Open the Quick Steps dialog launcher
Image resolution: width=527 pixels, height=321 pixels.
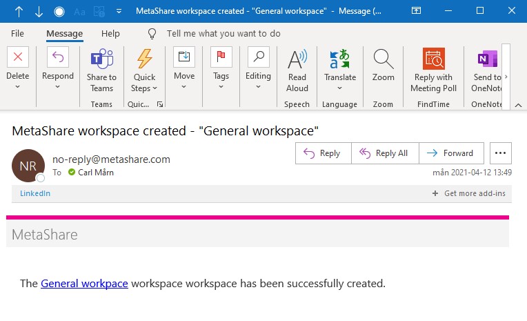click(x=160, y=105)
